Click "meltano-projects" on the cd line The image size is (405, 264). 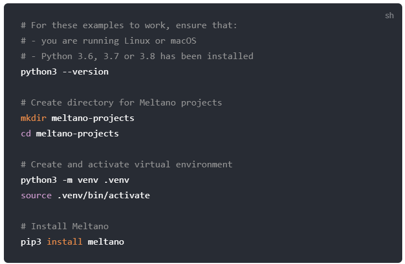(x=77, y=134)
